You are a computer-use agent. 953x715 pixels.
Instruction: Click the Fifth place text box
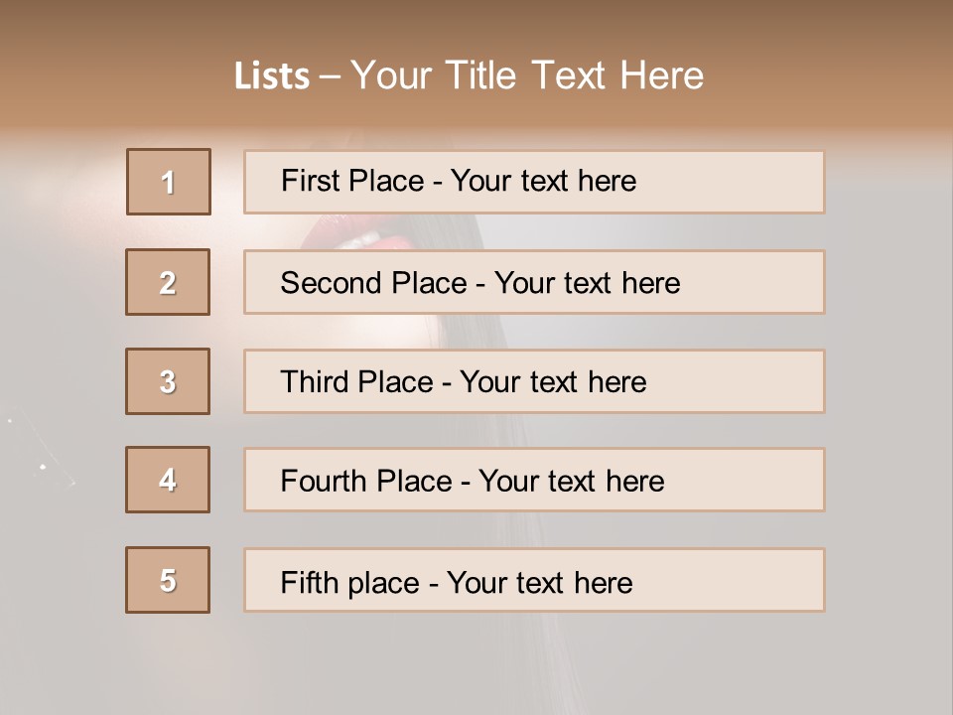pyautogui.click(x=534, y=580)
